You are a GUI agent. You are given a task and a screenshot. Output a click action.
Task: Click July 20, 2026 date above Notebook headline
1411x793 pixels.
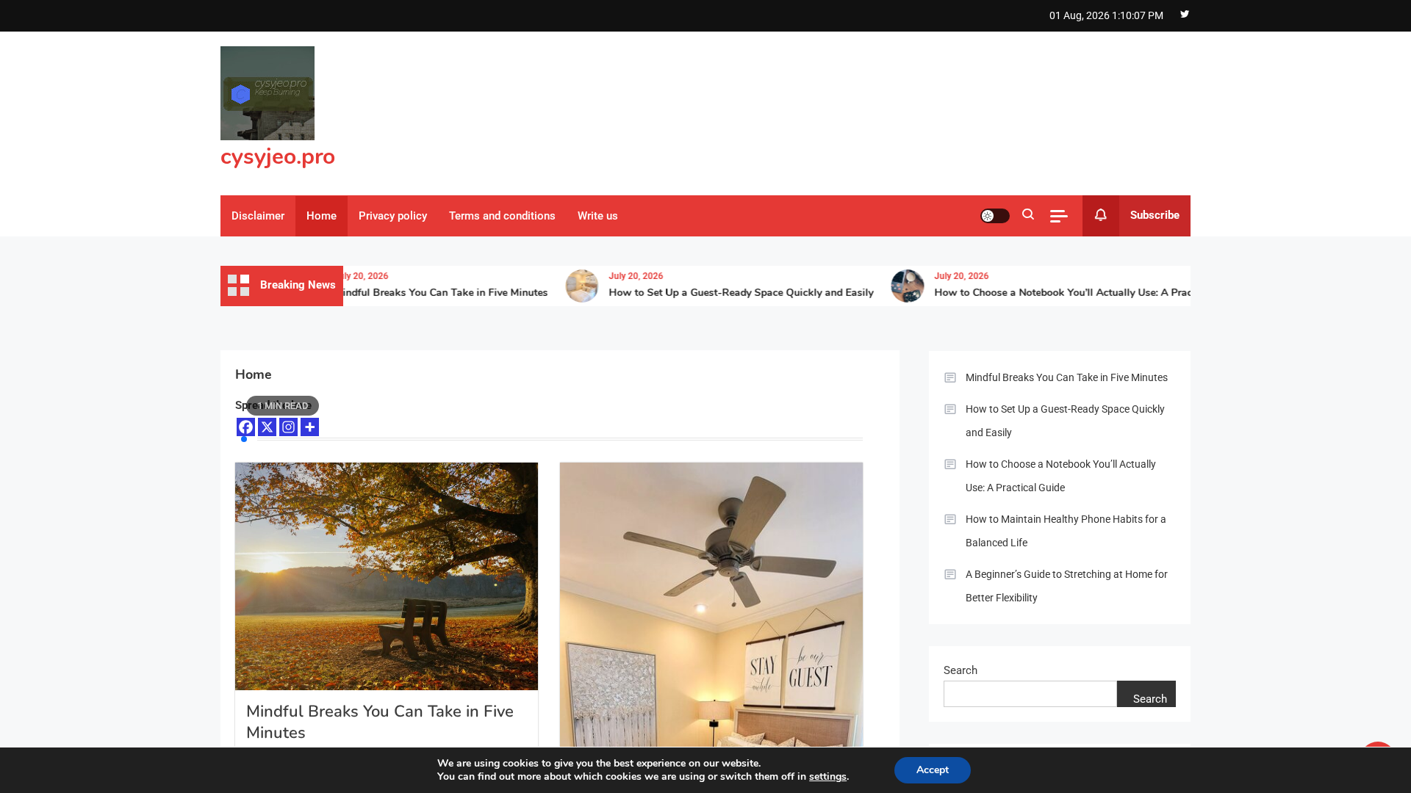pyautogui.click(x=961, y=276)
